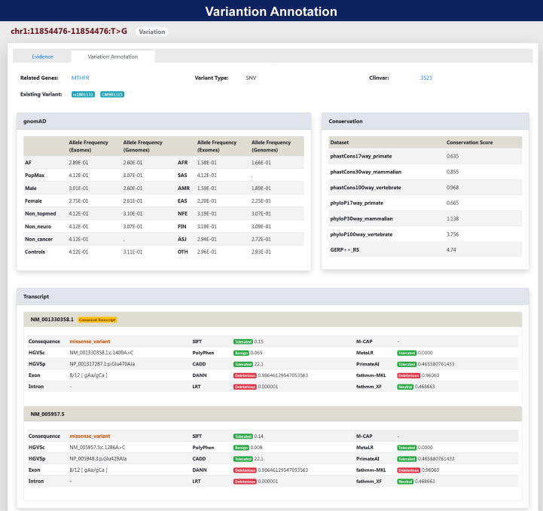Screen dimensions: 543x511
Task: Select HGVSc value NM_005957.5:c.1286A>C
Action: click(x=97, y=448)
